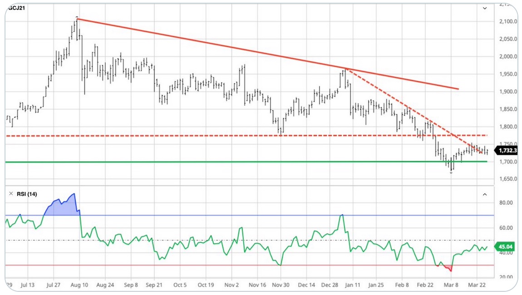Click the red RSI oversold level line
Image resolution: width=522 pixels, height=295 pixels.
point(227,265)
